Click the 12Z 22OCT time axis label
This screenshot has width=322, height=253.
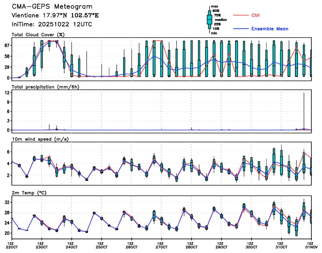click(x=12, y=245)
